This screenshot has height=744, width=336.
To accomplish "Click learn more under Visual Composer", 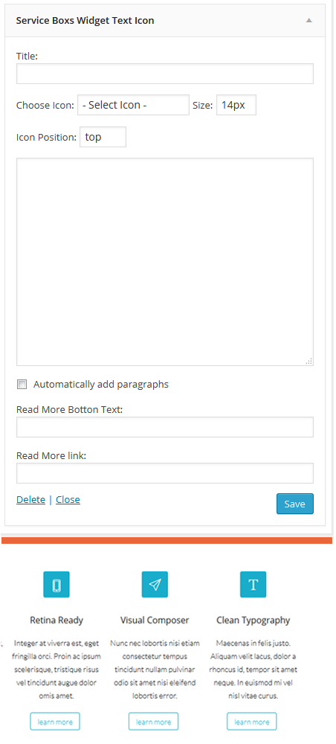I will [x=154, y=721].
